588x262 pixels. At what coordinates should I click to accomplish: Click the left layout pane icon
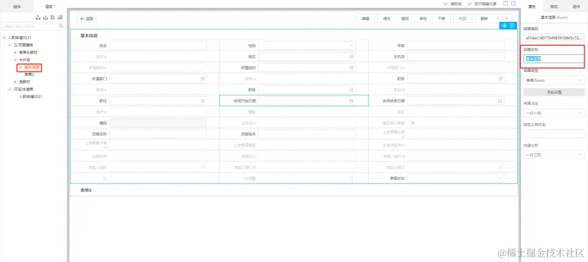coord(505,3)
